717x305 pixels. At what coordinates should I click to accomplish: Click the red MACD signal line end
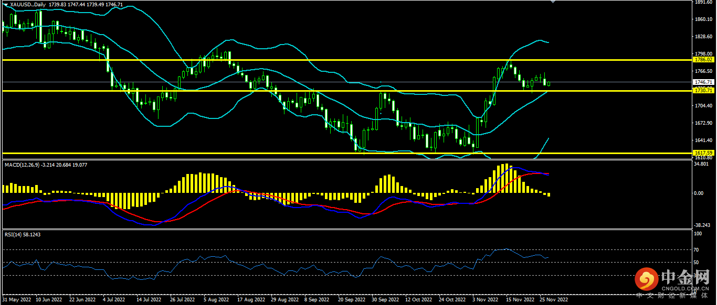point(549,173)
